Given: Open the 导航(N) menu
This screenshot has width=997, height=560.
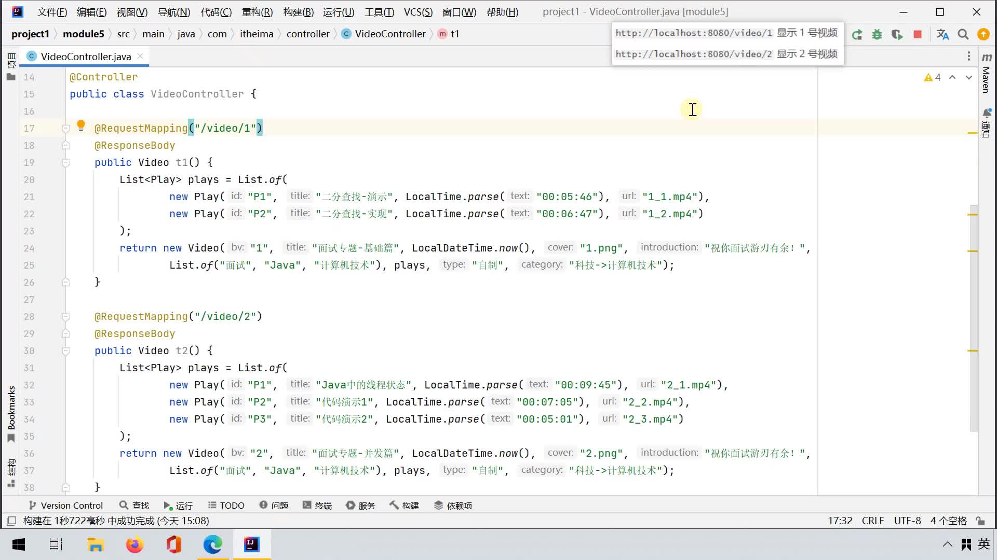Looking at the screenshot, I should pyautogui.click(x=174, y=12).
